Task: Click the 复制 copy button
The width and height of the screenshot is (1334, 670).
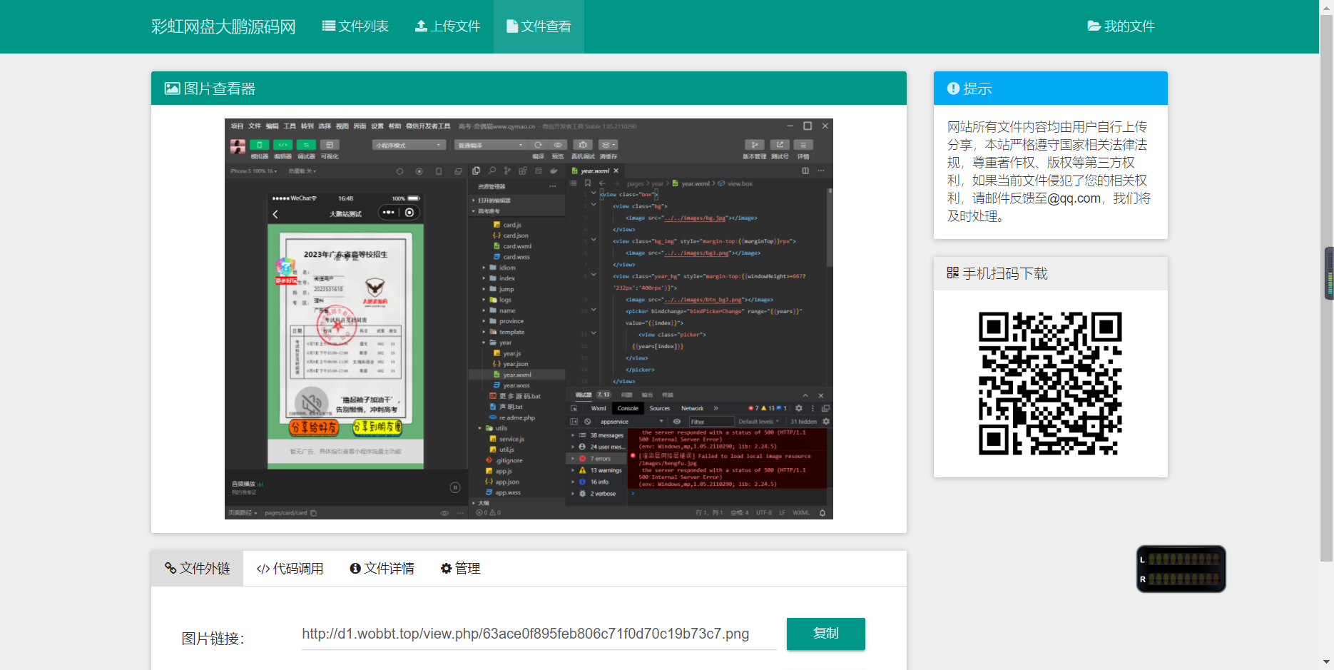Action: click(825, 634)
